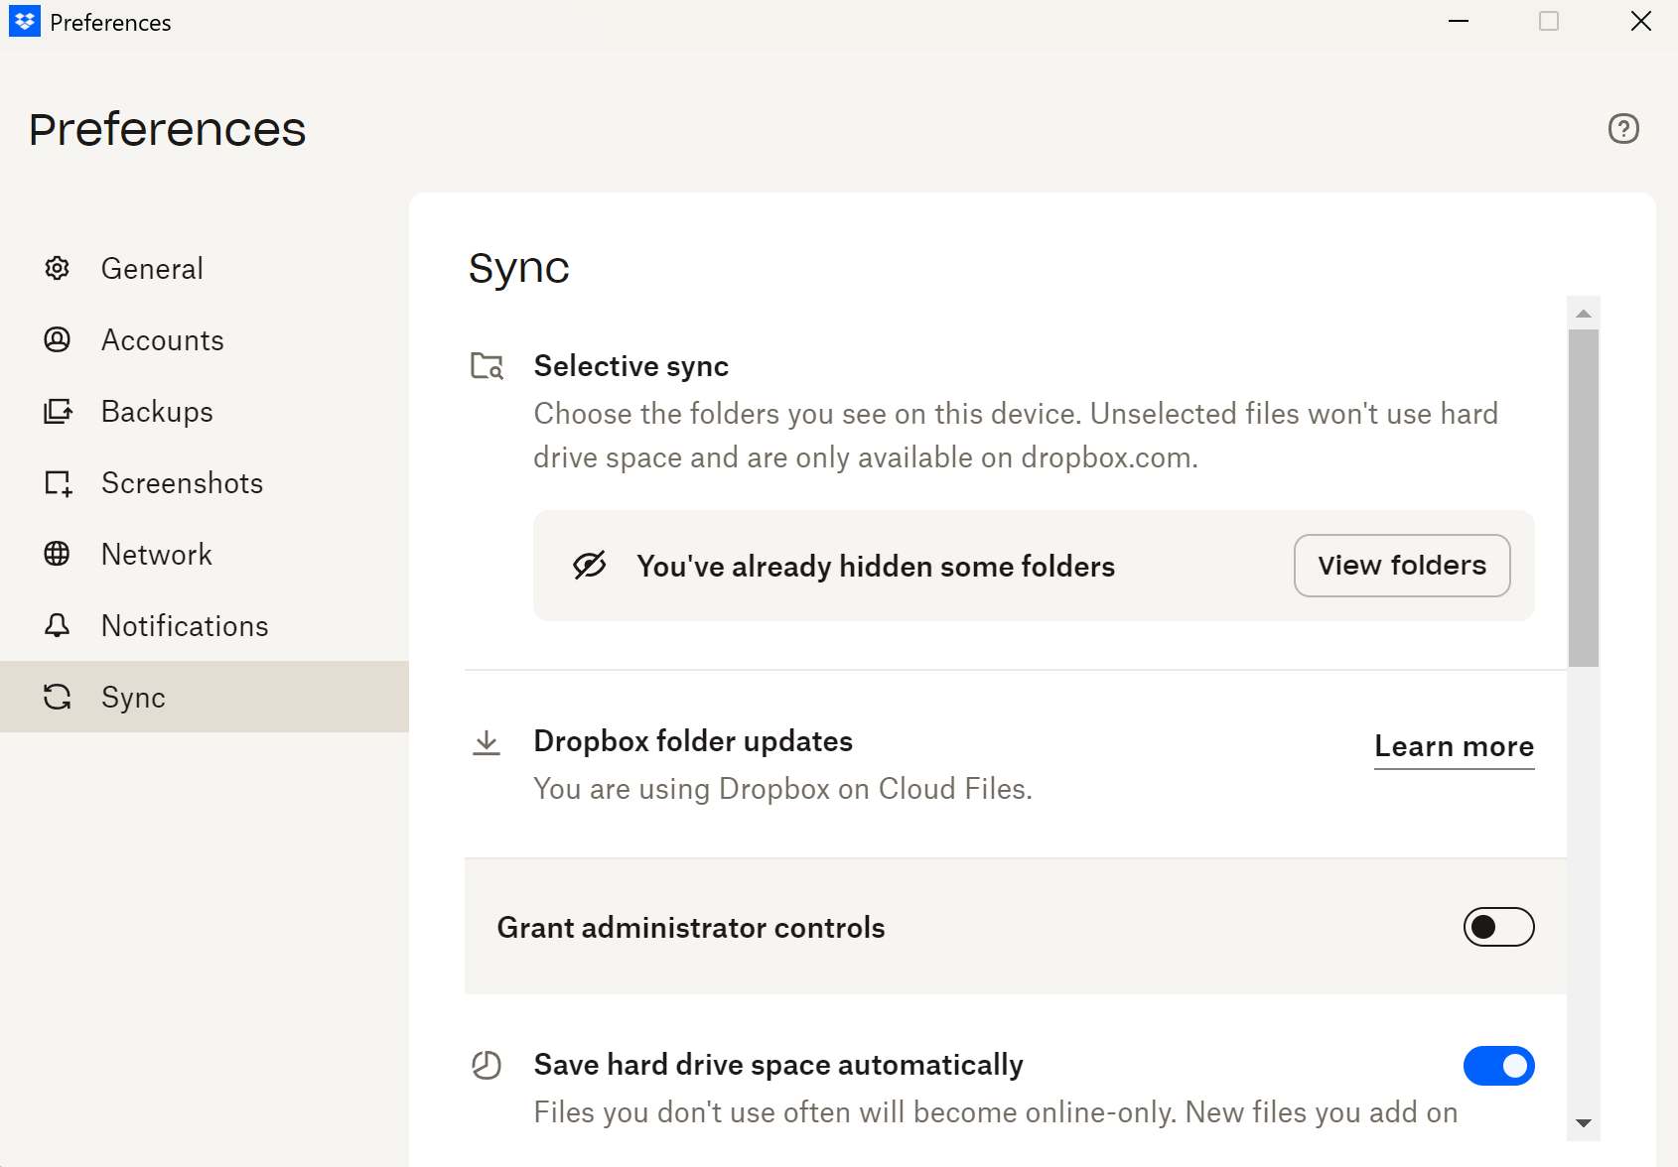This screenshot has width=1678, height=1167.
Task: Click the Dropbox folder updates heading
Action: 693,741
